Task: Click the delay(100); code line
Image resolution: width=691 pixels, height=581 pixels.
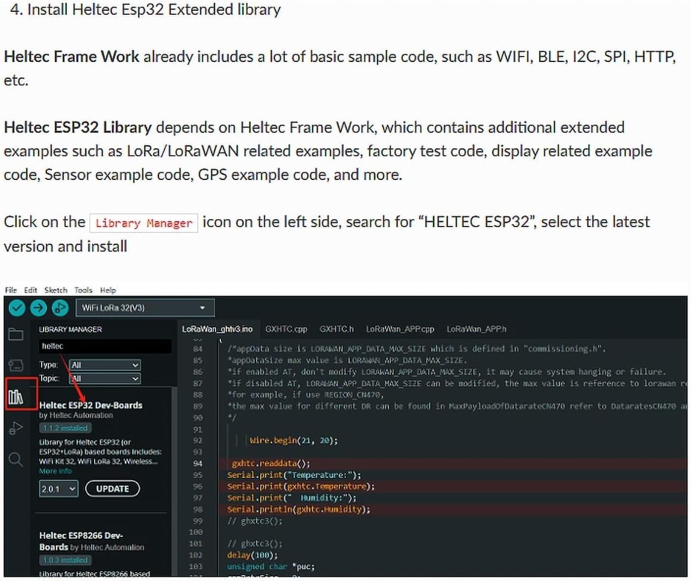Action: click(253, 555)
